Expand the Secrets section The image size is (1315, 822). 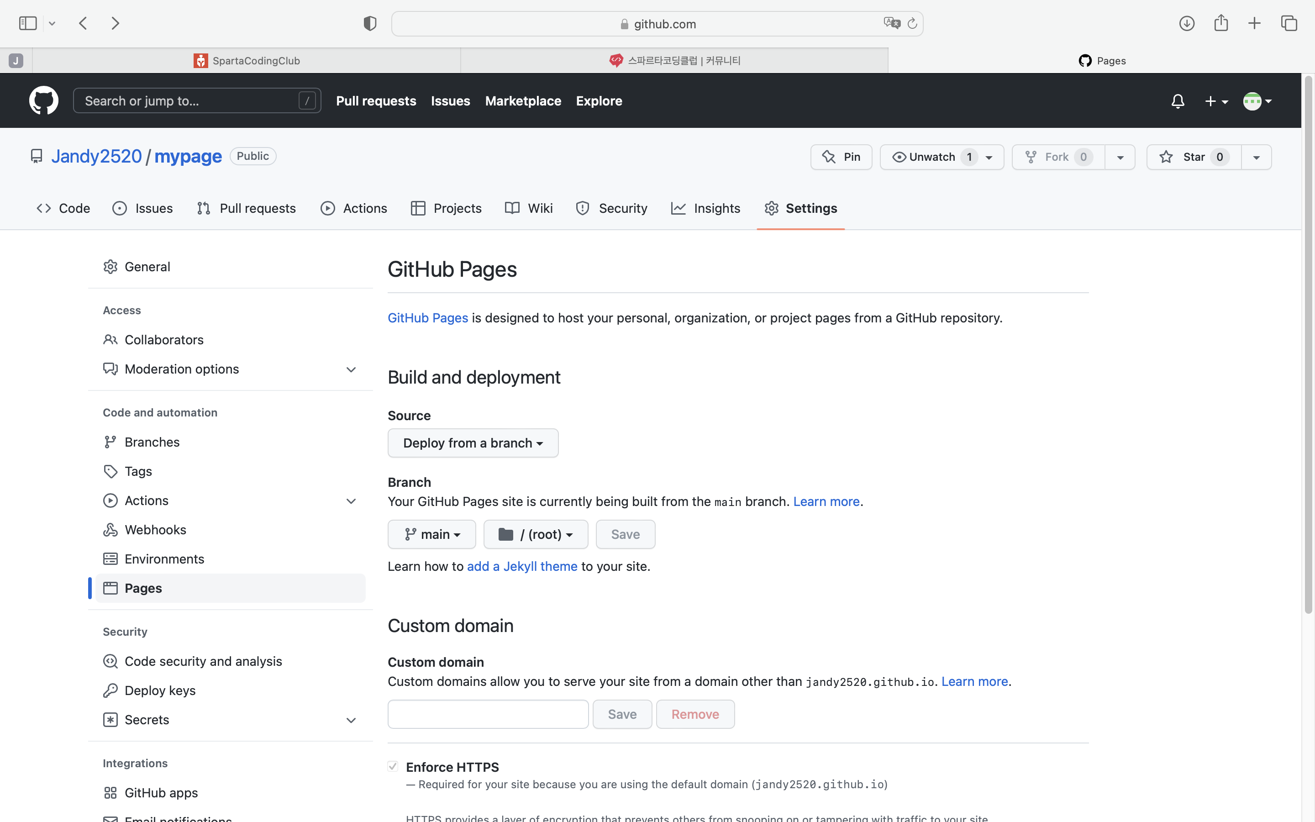coord(351,720)
